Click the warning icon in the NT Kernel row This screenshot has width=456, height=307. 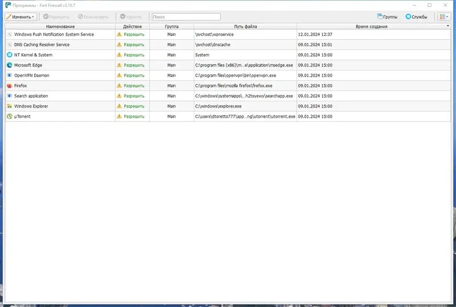(119, 55)
